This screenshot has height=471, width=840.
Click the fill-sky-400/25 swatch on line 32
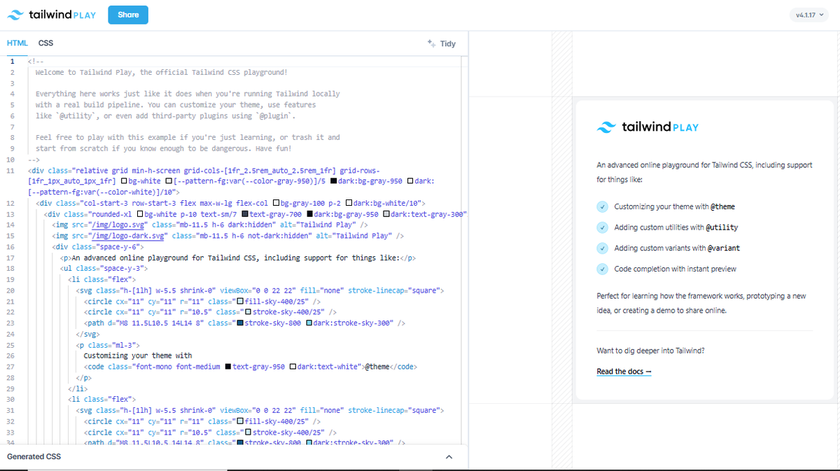coord(240,421)
